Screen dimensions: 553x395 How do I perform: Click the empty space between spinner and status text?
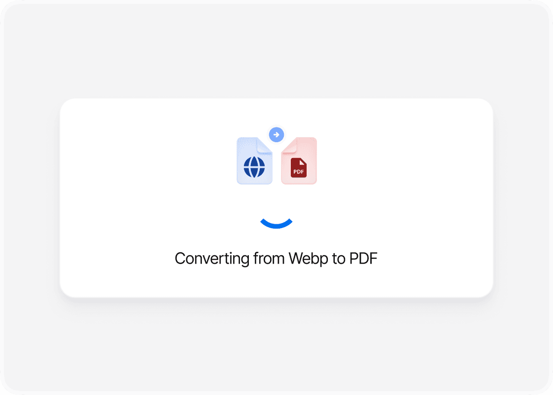tap(276, 240)
